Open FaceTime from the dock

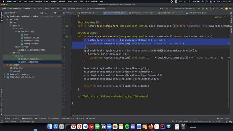[97, 127]
